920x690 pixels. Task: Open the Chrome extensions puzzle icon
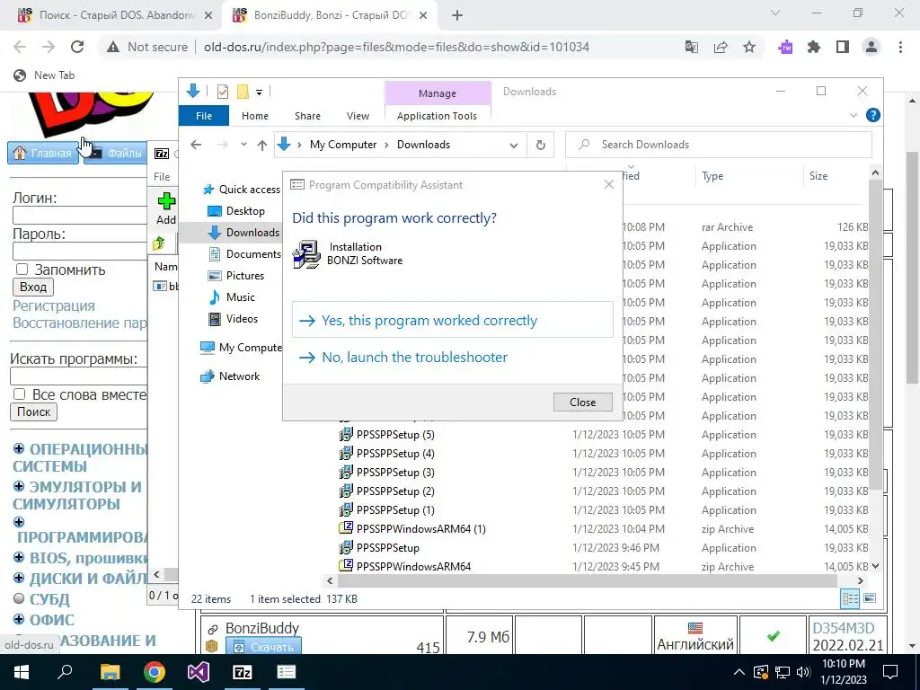(x=814, y=47)
